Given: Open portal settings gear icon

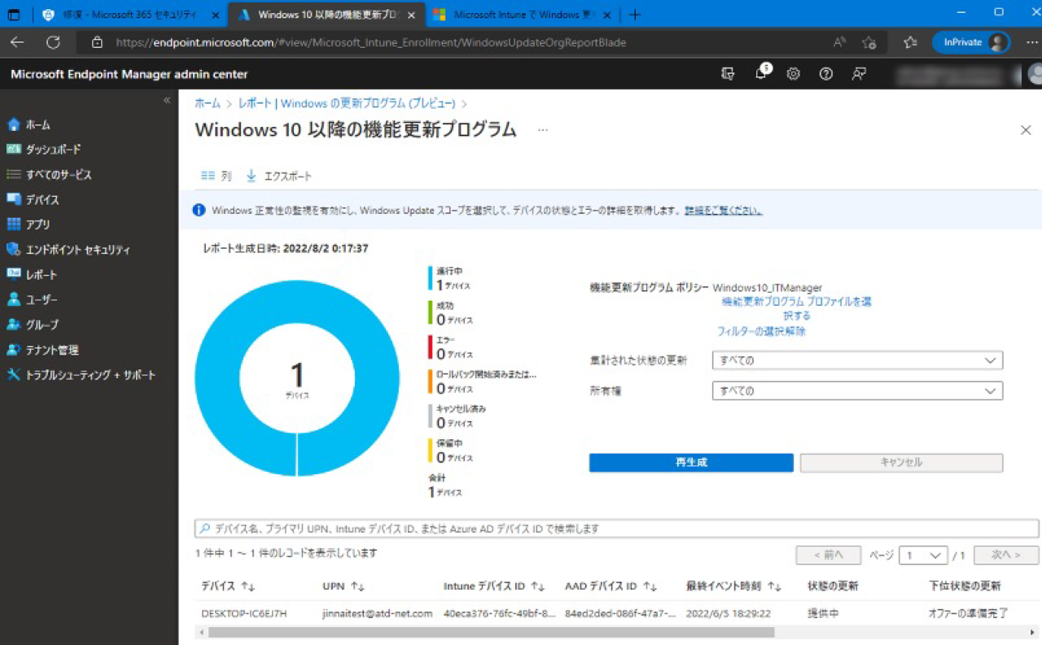Looking at the screenshot, I should [x=793, y=74].
